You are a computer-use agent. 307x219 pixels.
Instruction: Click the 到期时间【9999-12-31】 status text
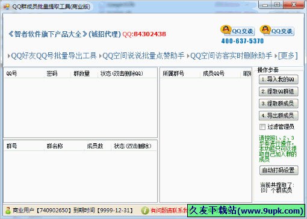click(x=104, y=211)
